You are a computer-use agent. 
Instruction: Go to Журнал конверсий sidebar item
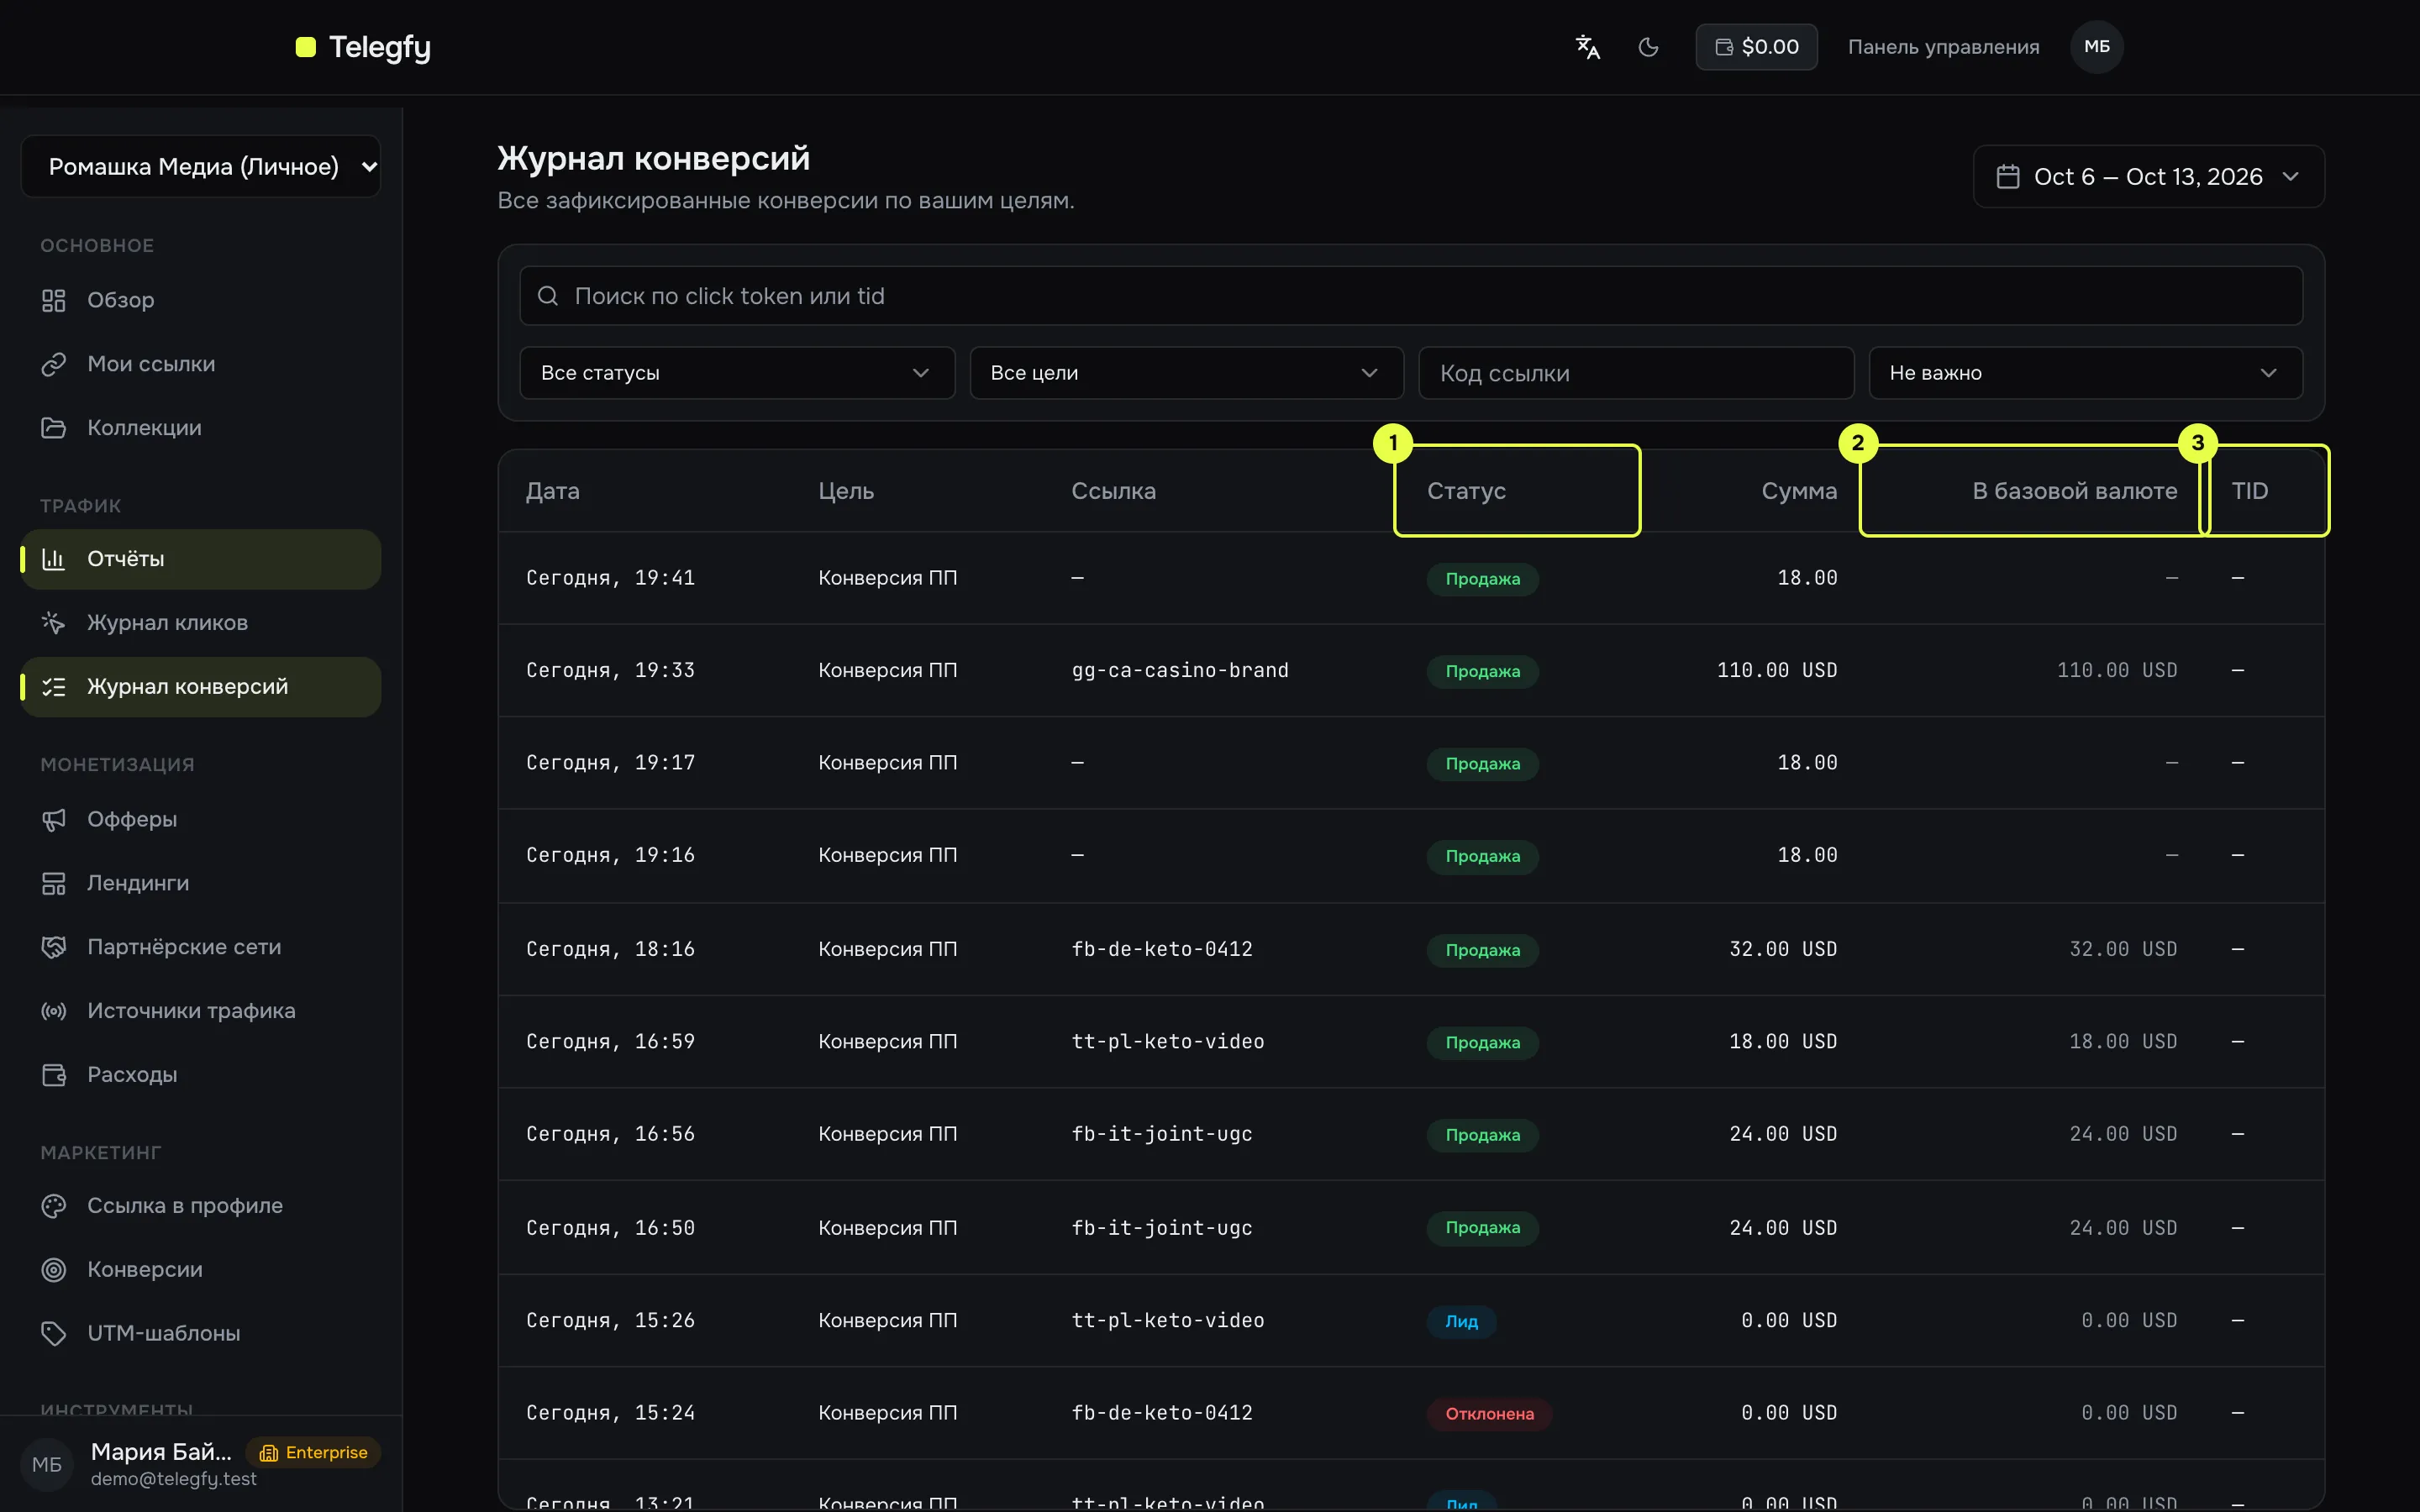tap(201, 687)
